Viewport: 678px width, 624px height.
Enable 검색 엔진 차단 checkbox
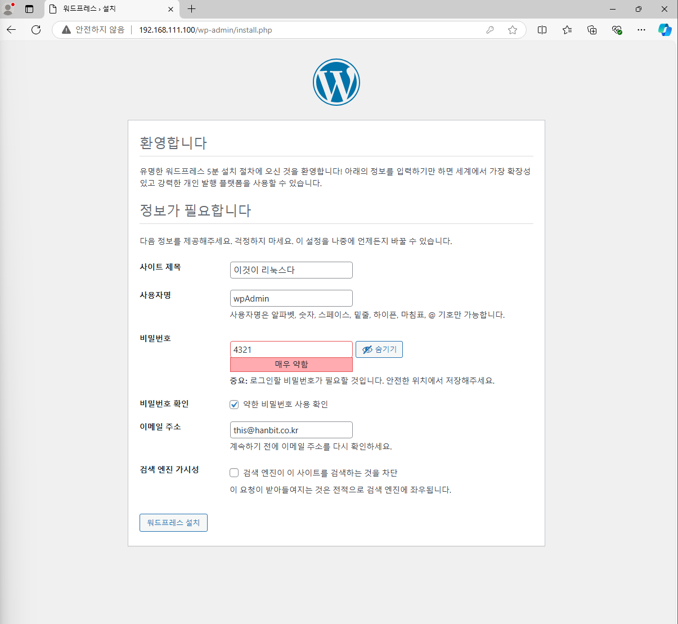point(234,473)
